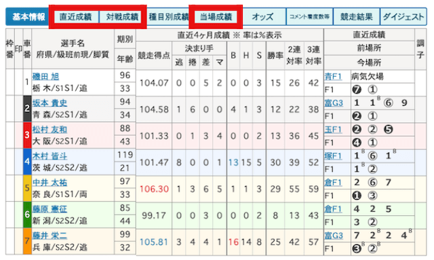Click red B value 16
This screenshot has height=260, width=434.
click(x=233, y=242)
